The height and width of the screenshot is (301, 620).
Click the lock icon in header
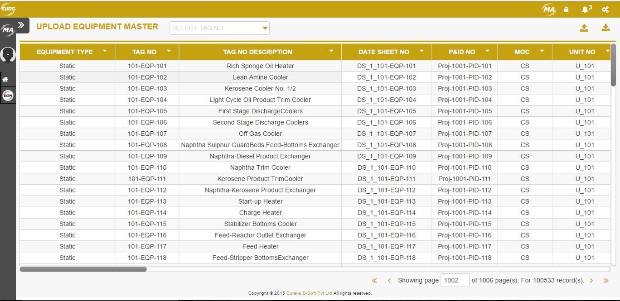(566, 9)
